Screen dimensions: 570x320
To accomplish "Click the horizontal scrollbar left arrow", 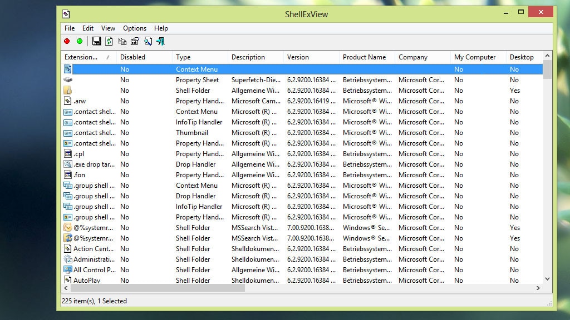I will (x=66, y=288).
